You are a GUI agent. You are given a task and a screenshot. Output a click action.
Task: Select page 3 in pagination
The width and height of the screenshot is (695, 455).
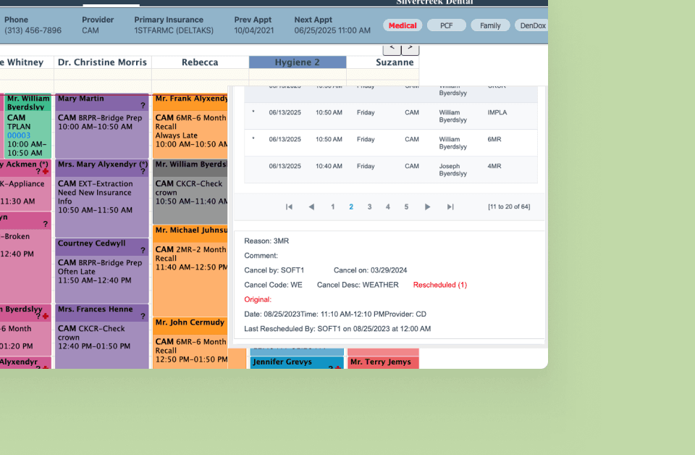point(369,207)
